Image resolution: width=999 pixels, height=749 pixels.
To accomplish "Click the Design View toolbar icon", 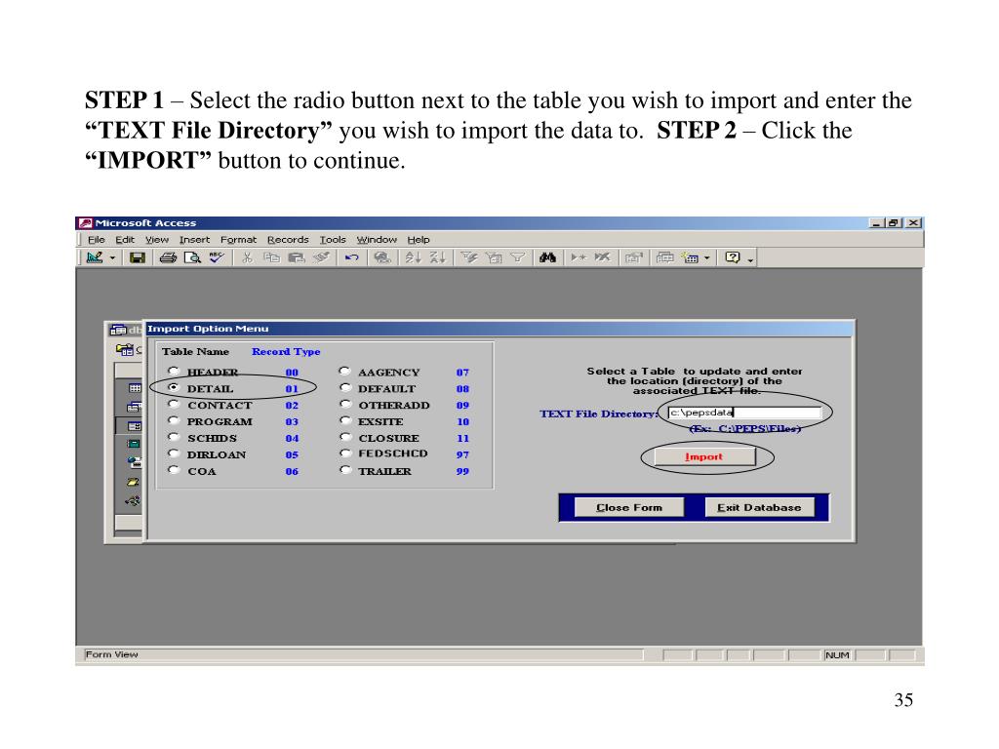I will tap(95, 257).
